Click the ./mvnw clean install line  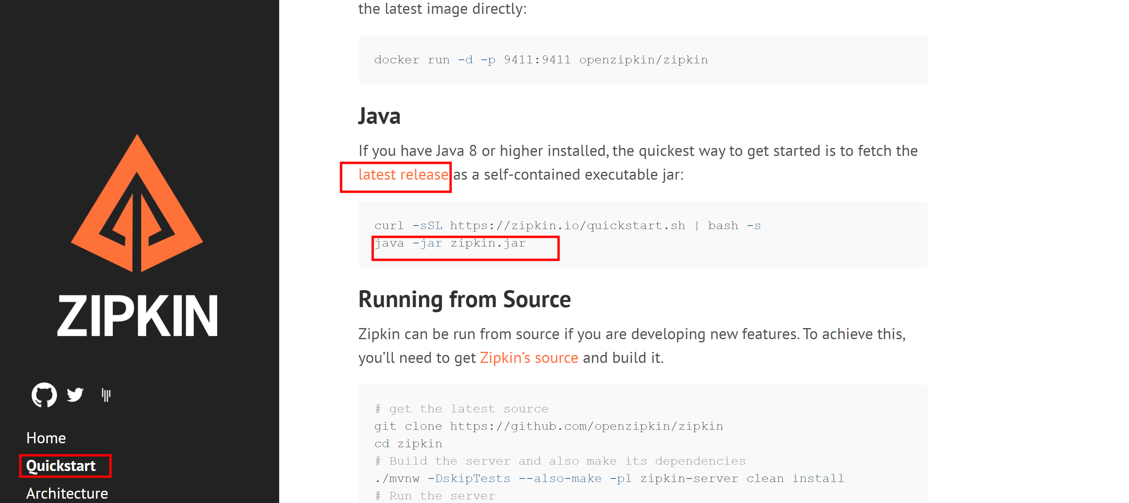(609, 478)
